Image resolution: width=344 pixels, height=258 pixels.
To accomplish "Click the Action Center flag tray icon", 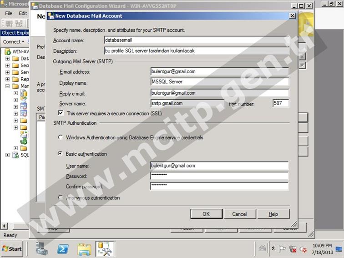I will pos(282,249).
